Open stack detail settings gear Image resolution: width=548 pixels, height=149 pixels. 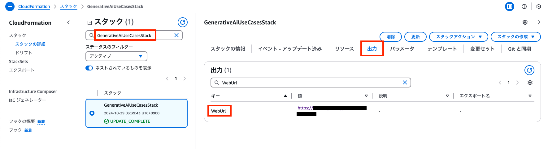coord(525,22)
